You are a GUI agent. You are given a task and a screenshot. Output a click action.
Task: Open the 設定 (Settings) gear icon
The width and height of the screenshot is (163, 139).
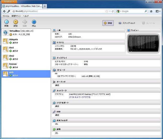pos(16,22)
